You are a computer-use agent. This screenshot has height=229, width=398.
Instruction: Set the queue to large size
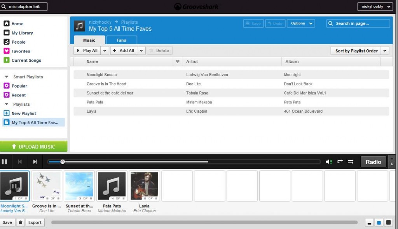(388, 223)
